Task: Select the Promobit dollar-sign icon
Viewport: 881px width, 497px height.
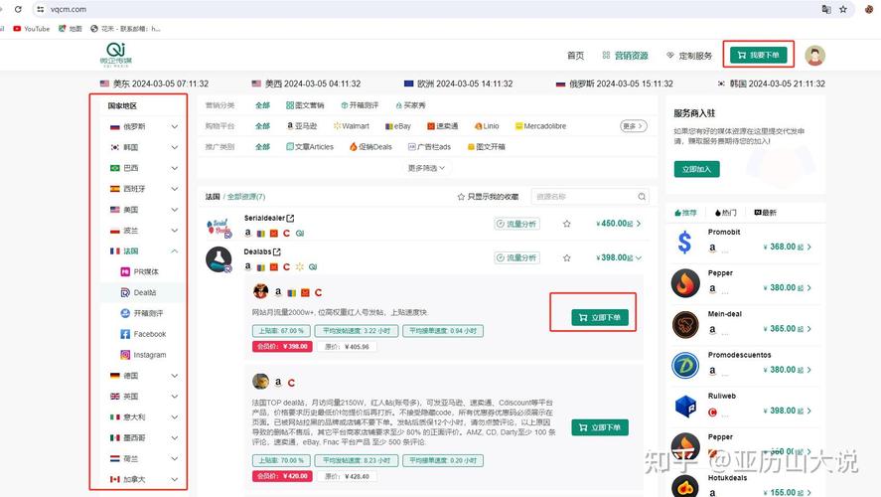Action: (685, 243)
